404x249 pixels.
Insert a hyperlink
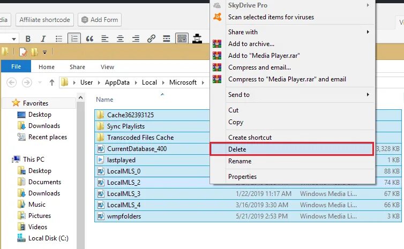151,39
